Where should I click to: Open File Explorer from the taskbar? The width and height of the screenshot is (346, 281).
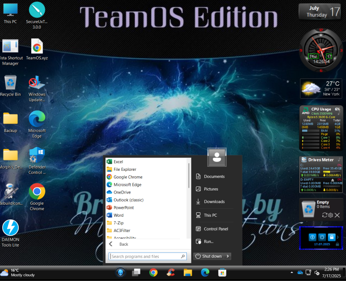188,273
